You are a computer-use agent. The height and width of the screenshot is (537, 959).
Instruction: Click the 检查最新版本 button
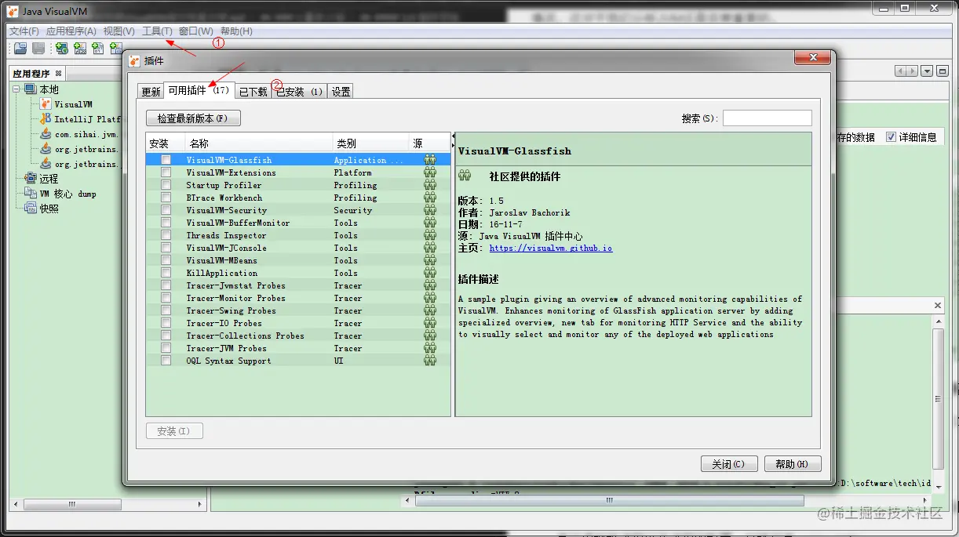tap(193, 118)
